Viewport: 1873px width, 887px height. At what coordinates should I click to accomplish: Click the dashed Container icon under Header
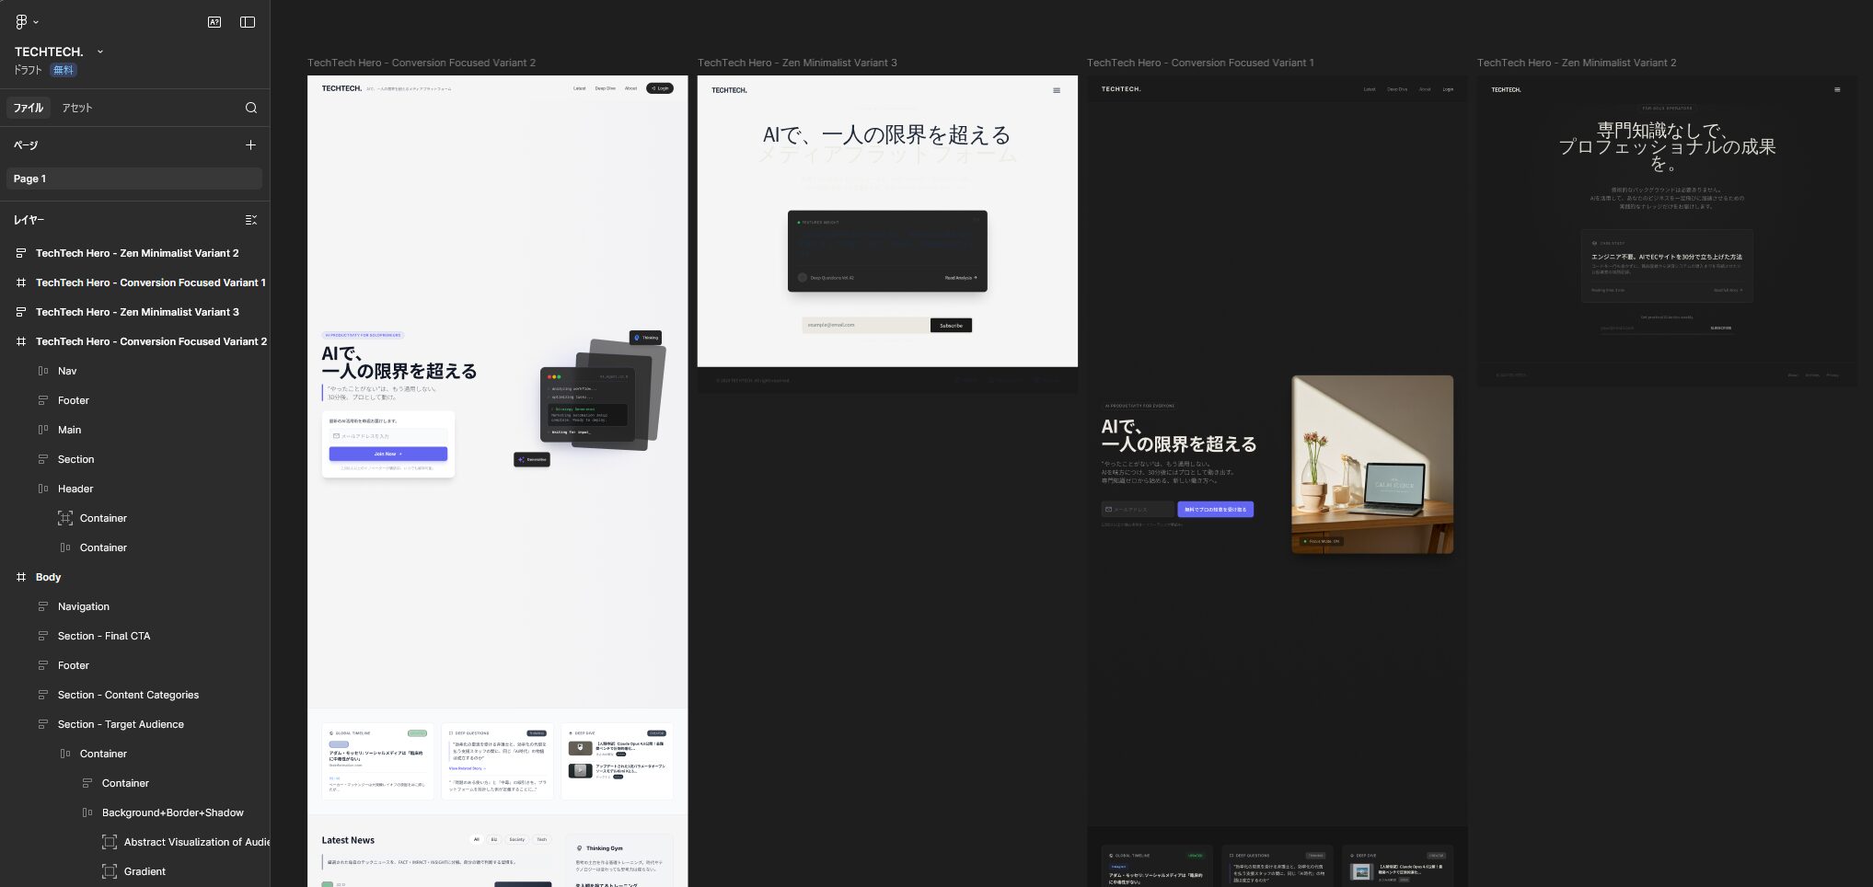coord(65,518)
